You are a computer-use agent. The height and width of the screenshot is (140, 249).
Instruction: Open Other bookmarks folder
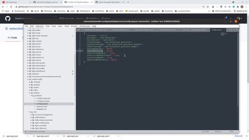click(221, 11)
